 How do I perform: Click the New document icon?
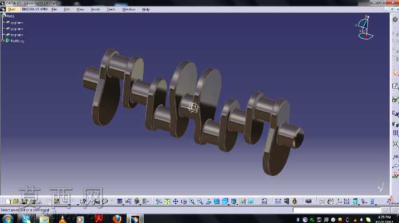pyautogui.click(x=8, y=202)
